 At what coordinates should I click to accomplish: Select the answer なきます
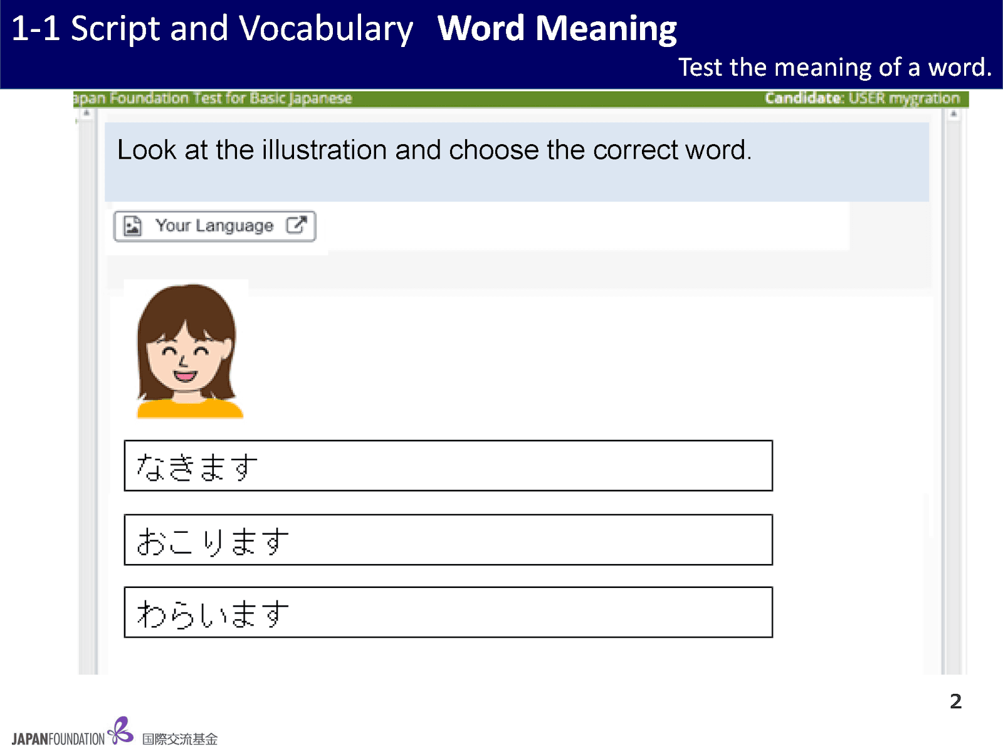point(448,466)
